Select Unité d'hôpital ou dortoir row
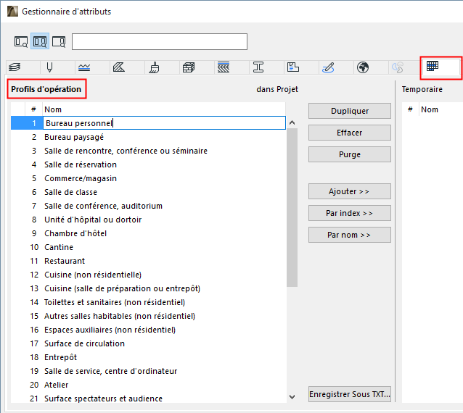 [148, 220]
